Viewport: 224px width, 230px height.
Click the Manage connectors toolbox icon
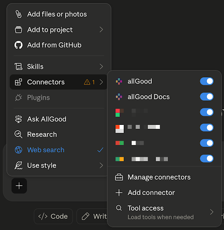point(119,177)
